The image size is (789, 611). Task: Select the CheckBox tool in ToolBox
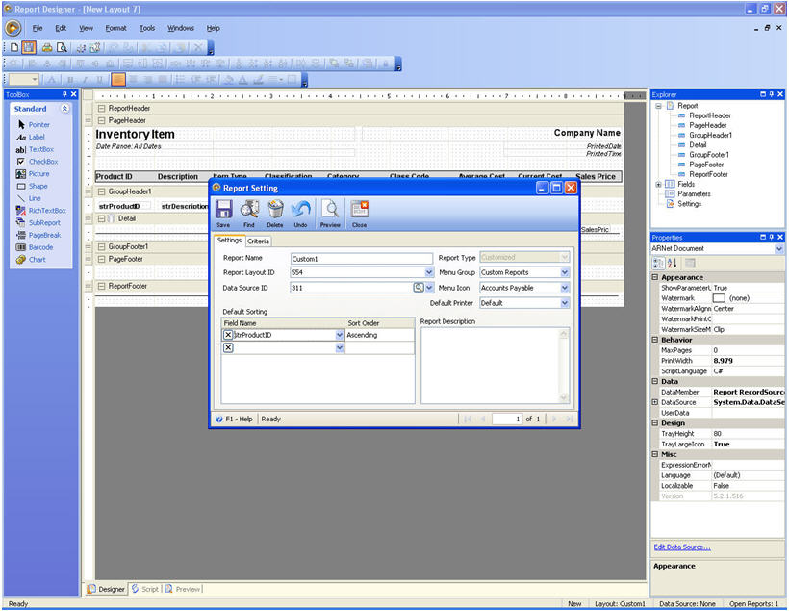tap(38, 162)
